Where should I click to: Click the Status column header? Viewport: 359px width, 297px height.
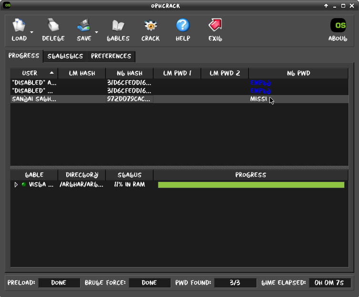pyautogui.click(x=129, y=175)
